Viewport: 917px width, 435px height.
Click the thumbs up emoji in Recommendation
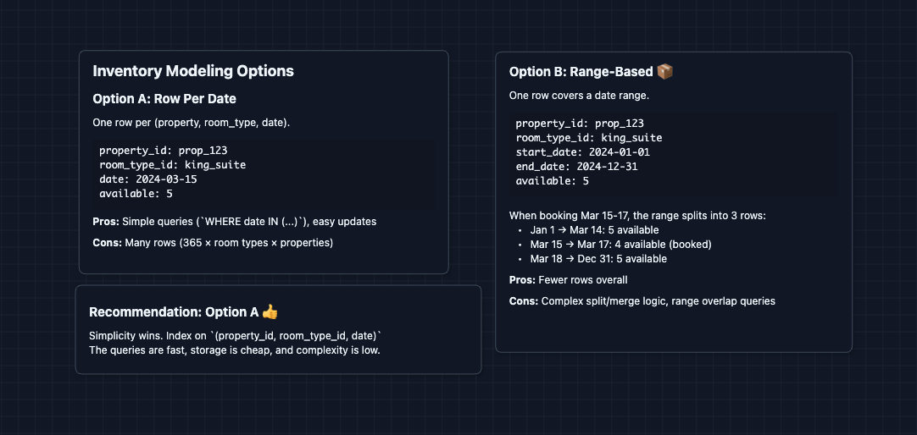270,312
